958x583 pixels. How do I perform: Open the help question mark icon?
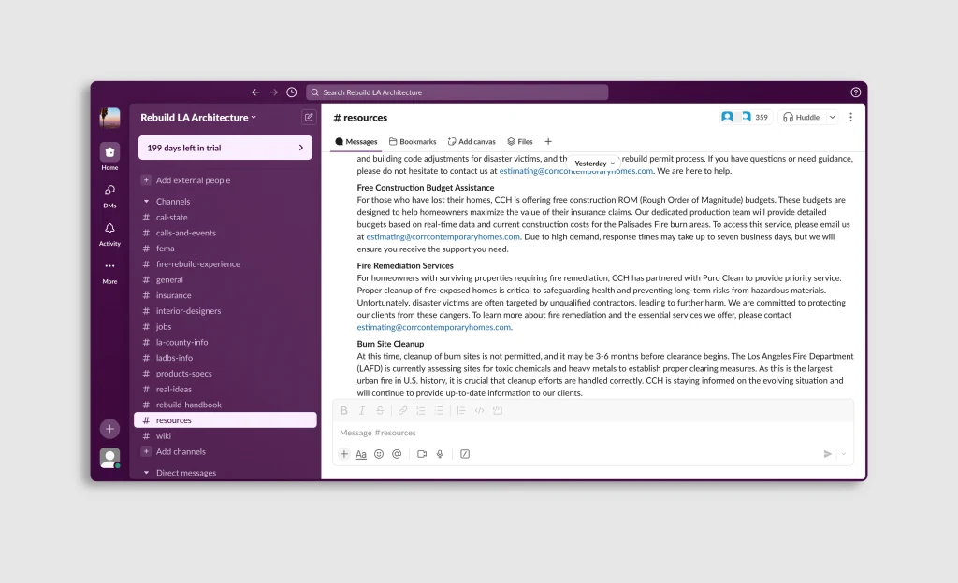(855, 92)
